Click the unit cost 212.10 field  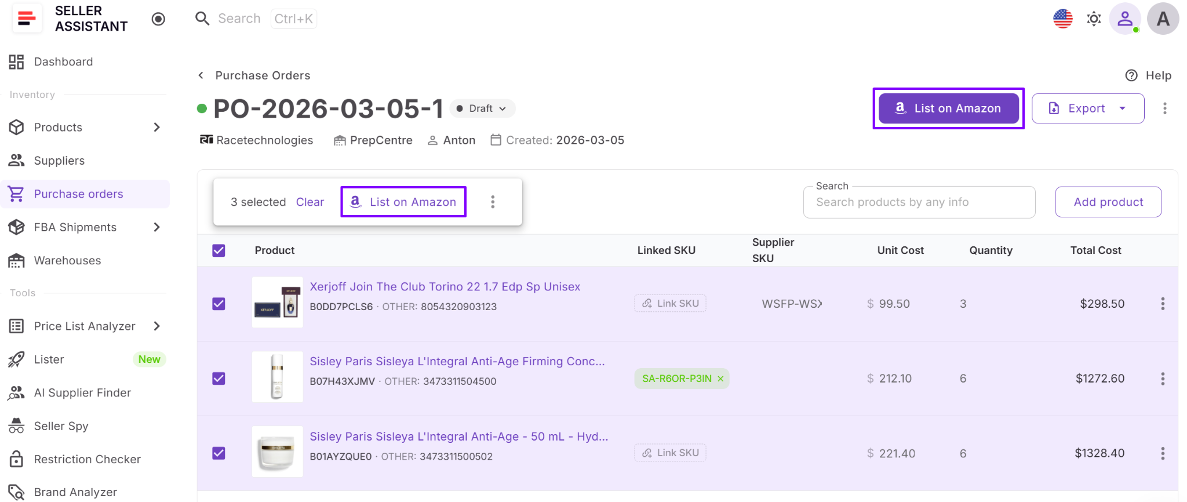tap(895, 379)
